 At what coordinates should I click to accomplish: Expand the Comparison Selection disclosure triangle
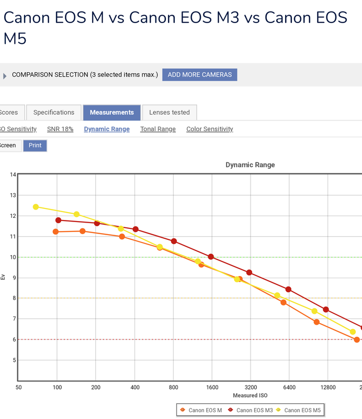(5, 76)
